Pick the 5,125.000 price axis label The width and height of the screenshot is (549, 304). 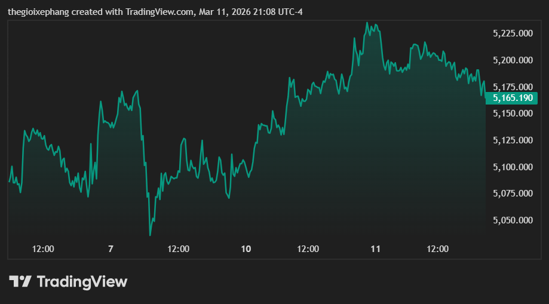(512, 140)
